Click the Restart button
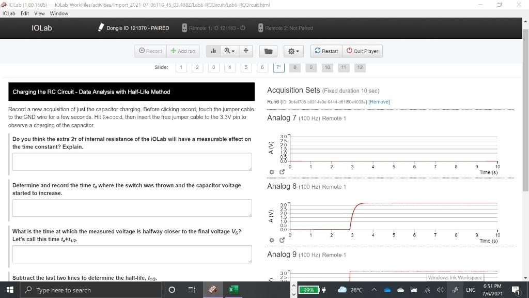The image size is (529, 298). [326, 51]
